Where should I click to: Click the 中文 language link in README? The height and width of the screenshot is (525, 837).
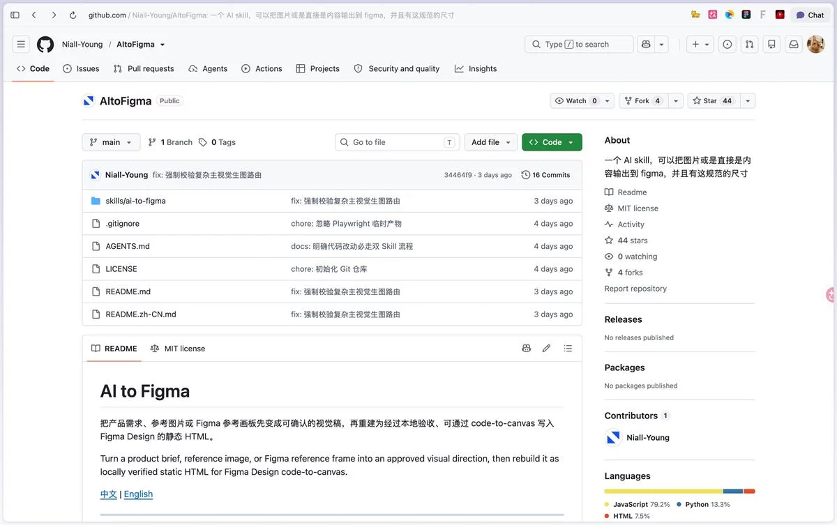(109, 494)
